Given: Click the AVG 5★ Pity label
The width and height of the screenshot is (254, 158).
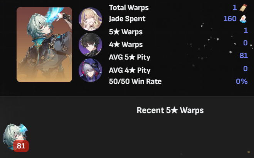Looking at the screenshot, I should [130, 57].
